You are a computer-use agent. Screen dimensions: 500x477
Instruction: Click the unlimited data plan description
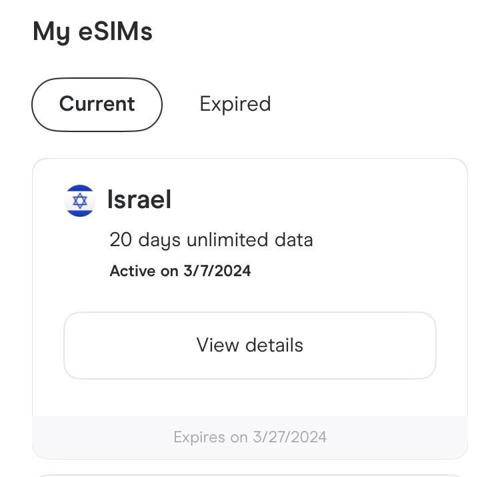point(211,240)
